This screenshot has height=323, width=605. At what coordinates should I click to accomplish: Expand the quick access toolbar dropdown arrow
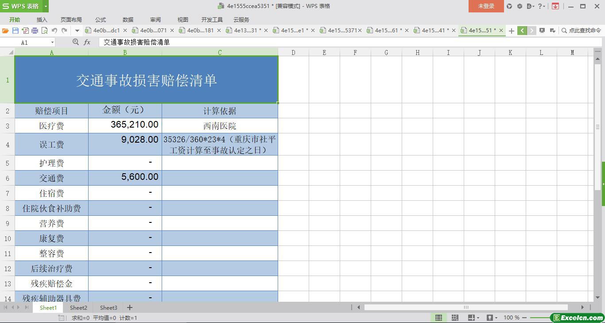pyautogui.click(x=77, y=31)
